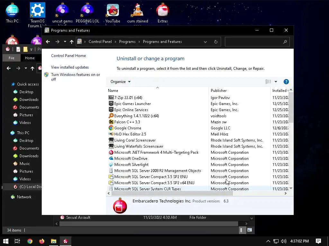Screen dimensions: 329x246
Task: Refresh the Programs and Features address bar
Action: (x=216, y=42)
